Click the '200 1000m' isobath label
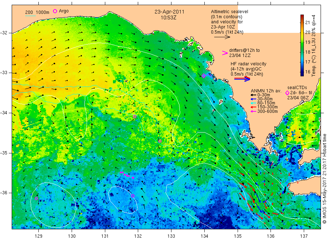 pyautogui.click(x=37, y=12)
